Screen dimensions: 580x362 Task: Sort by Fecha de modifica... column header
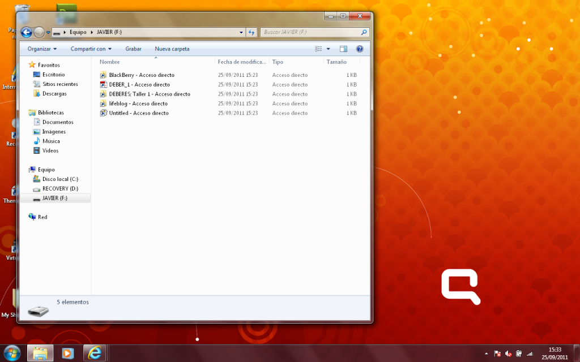pyautogui.click(x=242, y=62)
